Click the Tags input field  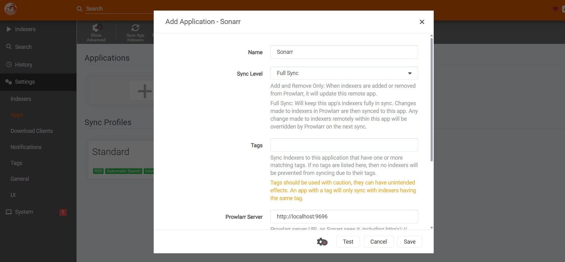(x=344, y=145)
